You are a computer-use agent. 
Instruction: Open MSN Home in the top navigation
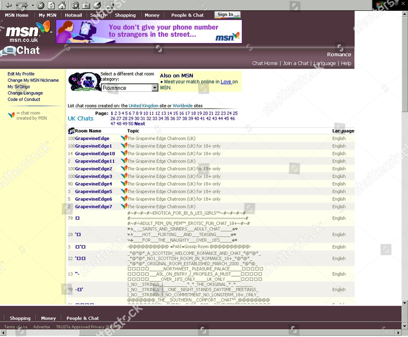point(17,15)
